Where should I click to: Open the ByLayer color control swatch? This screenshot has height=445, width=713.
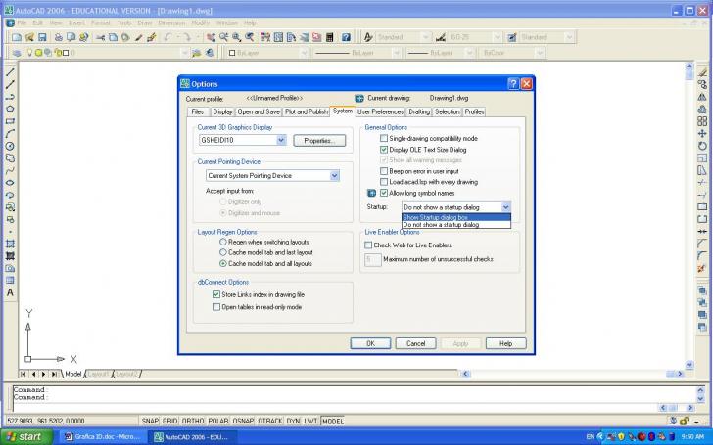(232, 53)
